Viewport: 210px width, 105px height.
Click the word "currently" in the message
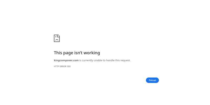click(x=87, y=60)
